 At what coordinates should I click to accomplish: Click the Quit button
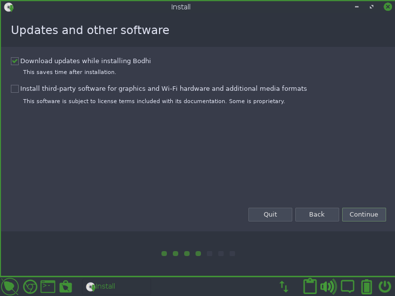pyautogui.click(x=270, y=215)
